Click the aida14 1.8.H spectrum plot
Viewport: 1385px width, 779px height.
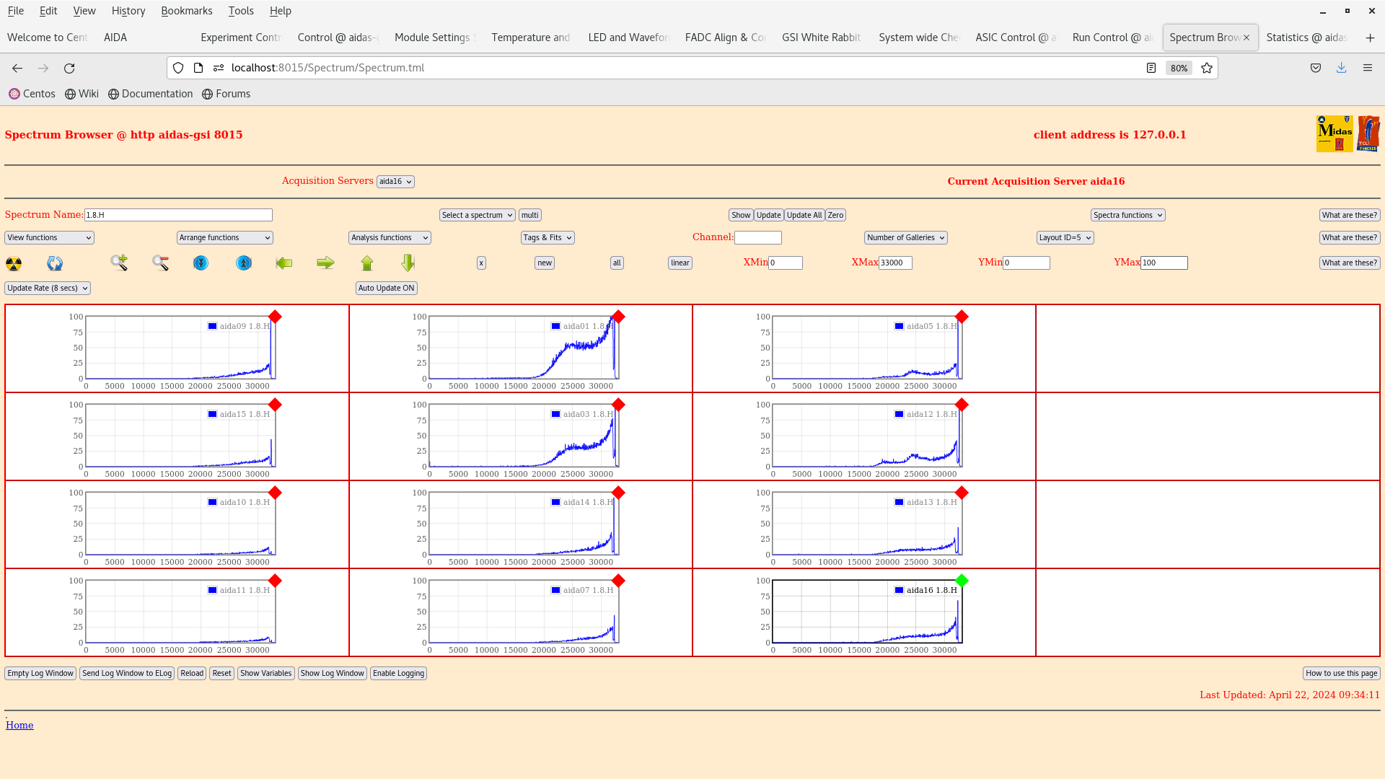[x=524, y=524]
